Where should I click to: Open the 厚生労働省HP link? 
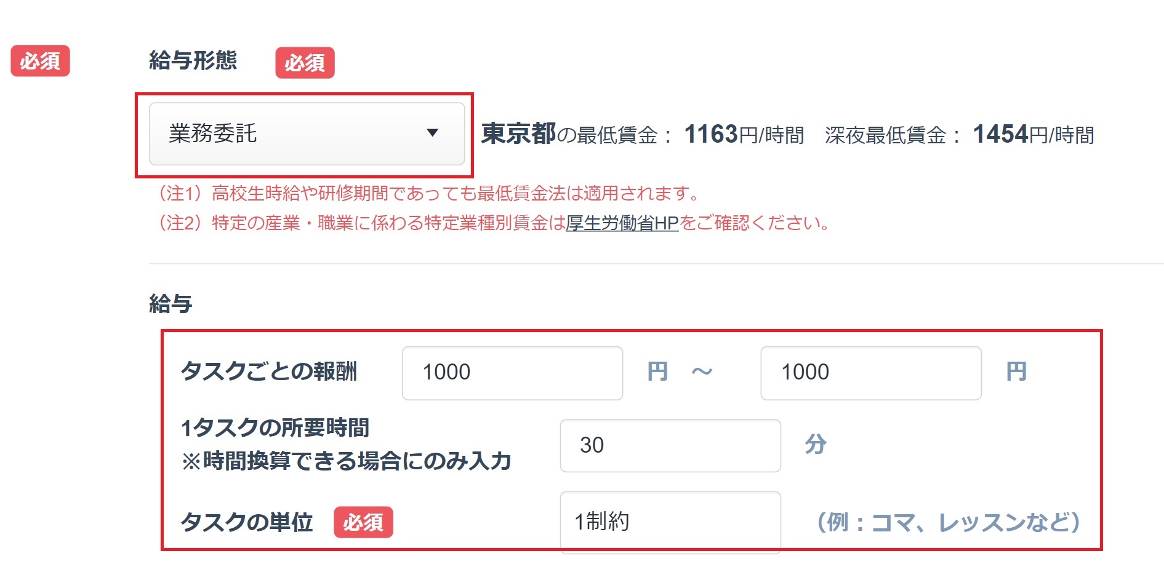coord(622,223)
